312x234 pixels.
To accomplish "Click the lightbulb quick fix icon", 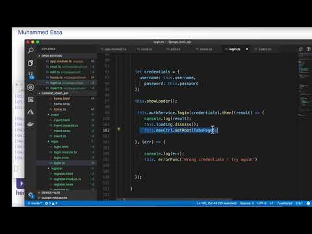I will click(118, 129).
